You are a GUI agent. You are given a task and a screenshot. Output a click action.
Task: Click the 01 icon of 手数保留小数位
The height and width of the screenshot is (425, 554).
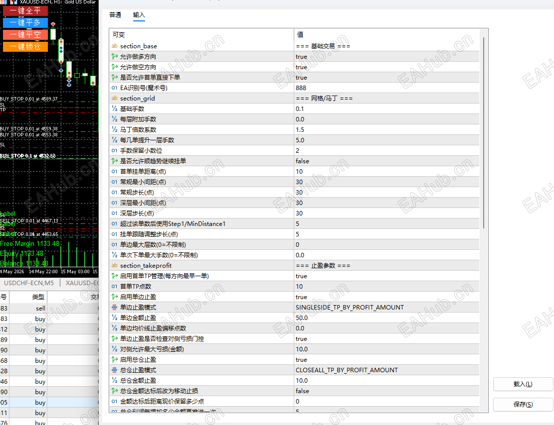click(115, 151)
